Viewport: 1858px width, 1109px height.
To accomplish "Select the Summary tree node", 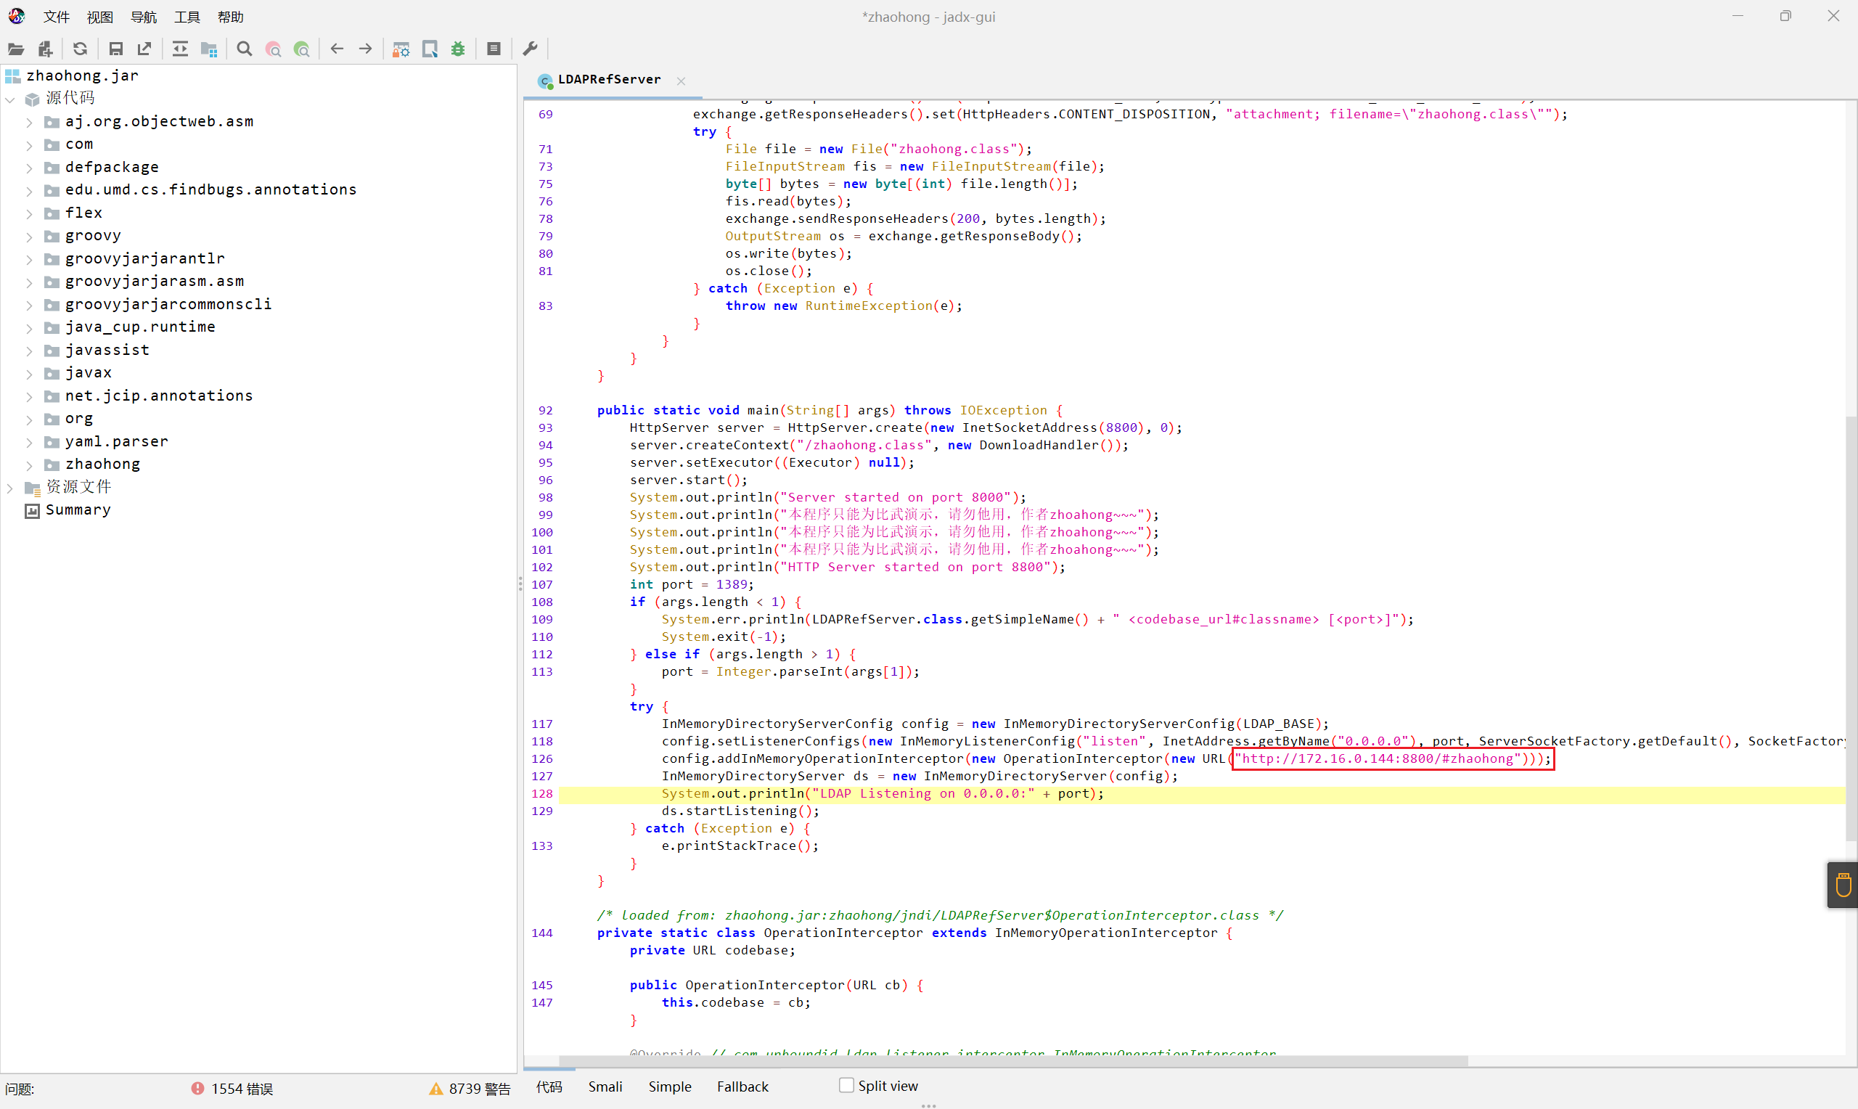I will 78,510.
